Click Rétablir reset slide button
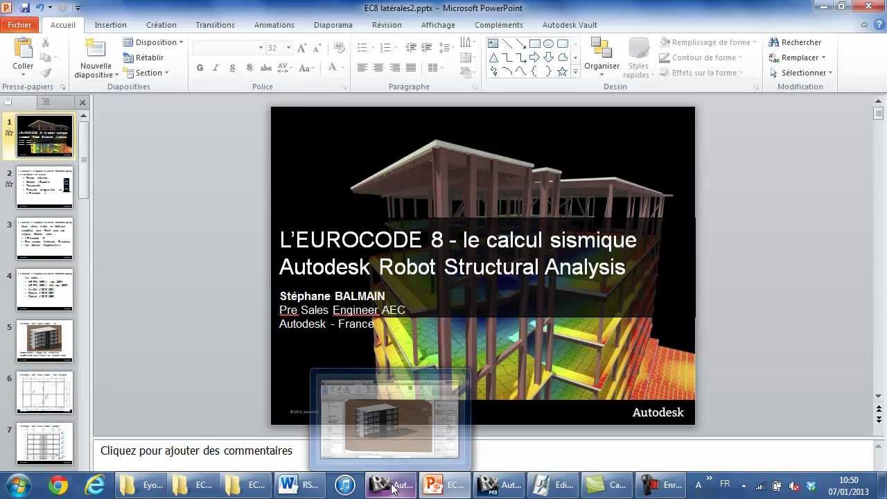 coord(143,58)
